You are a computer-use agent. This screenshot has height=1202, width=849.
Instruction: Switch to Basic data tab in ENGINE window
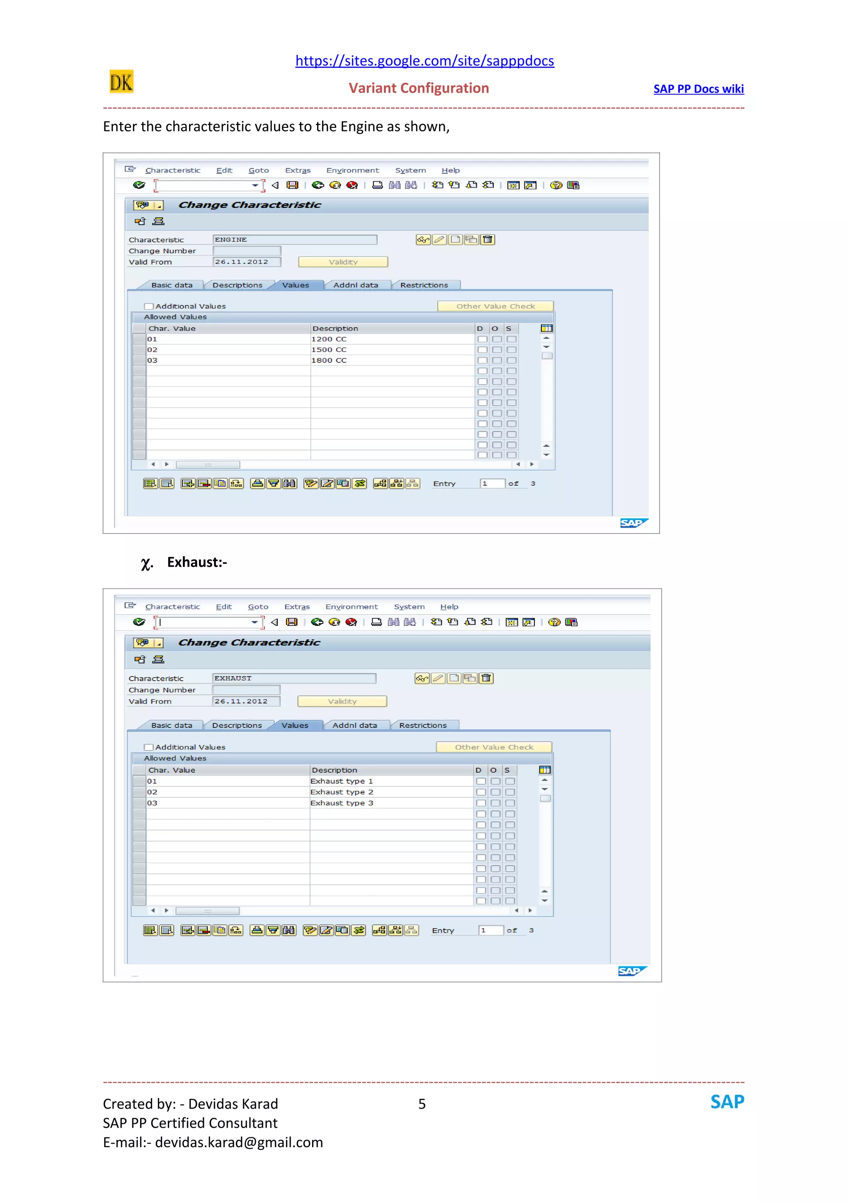172,285
